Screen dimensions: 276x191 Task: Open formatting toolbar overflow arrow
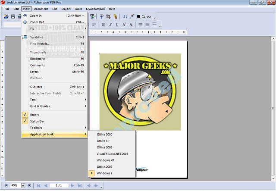coord(160,26)
